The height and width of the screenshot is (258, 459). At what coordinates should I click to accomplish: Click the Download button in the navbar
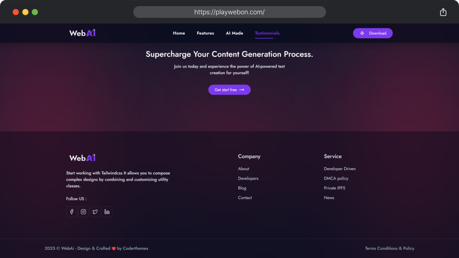tap(373, 33)
